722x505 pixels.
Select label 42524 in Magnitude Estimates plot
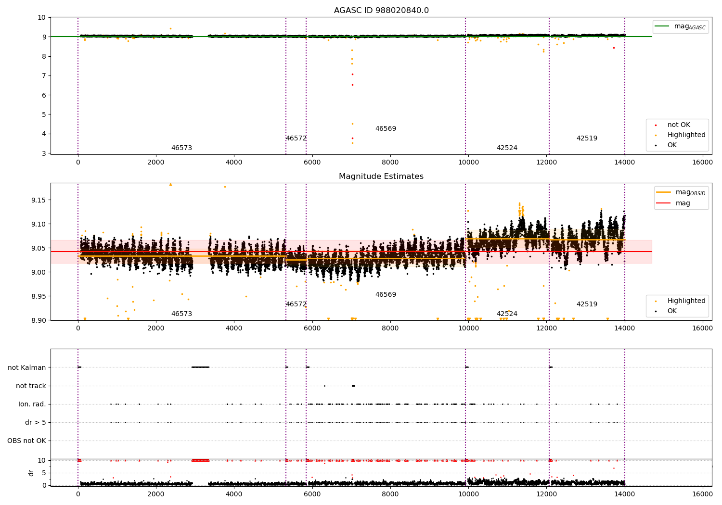click(507, 314)
